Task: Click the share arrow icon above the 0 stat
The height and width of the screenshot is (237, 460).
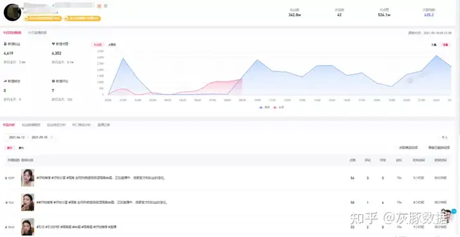Action: click(5, 81)
